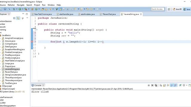Click the editor horizontal scrollbar left arrow
Screen dimensions: 191x107
[x=39, y=81]
